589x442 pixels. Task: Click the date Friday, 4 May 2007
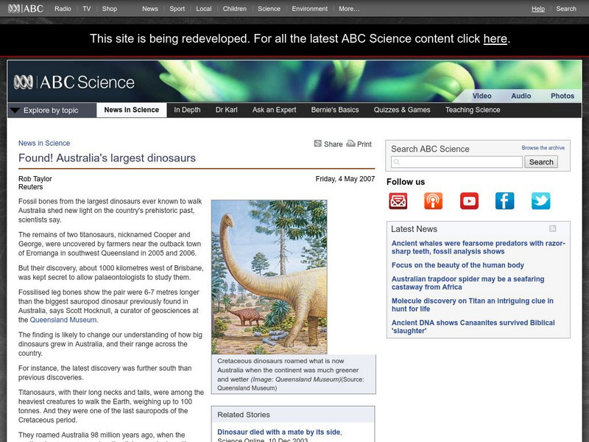345,179
